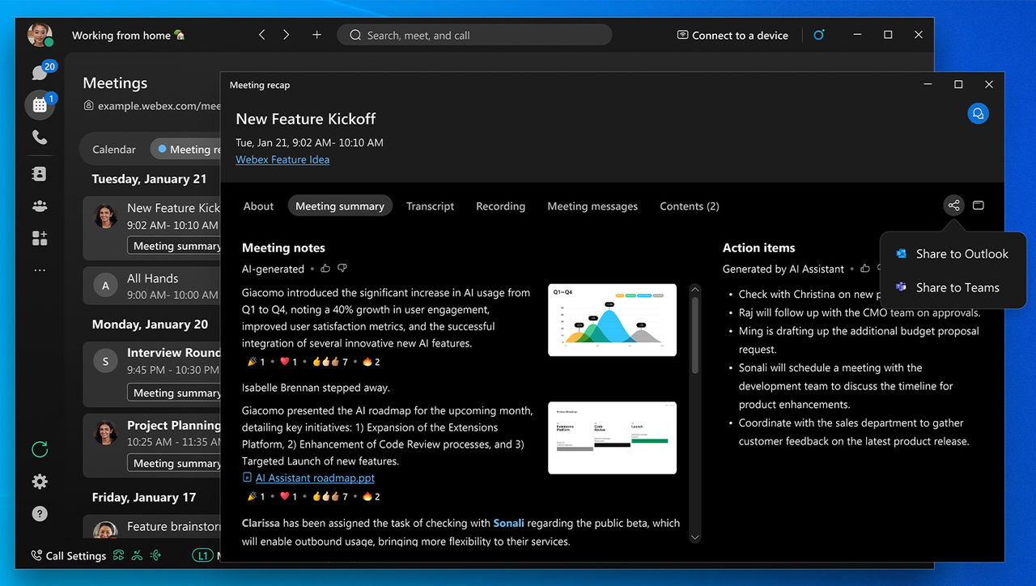
Task: Click the panel layout icon beside share
Action: coord(979,206)
